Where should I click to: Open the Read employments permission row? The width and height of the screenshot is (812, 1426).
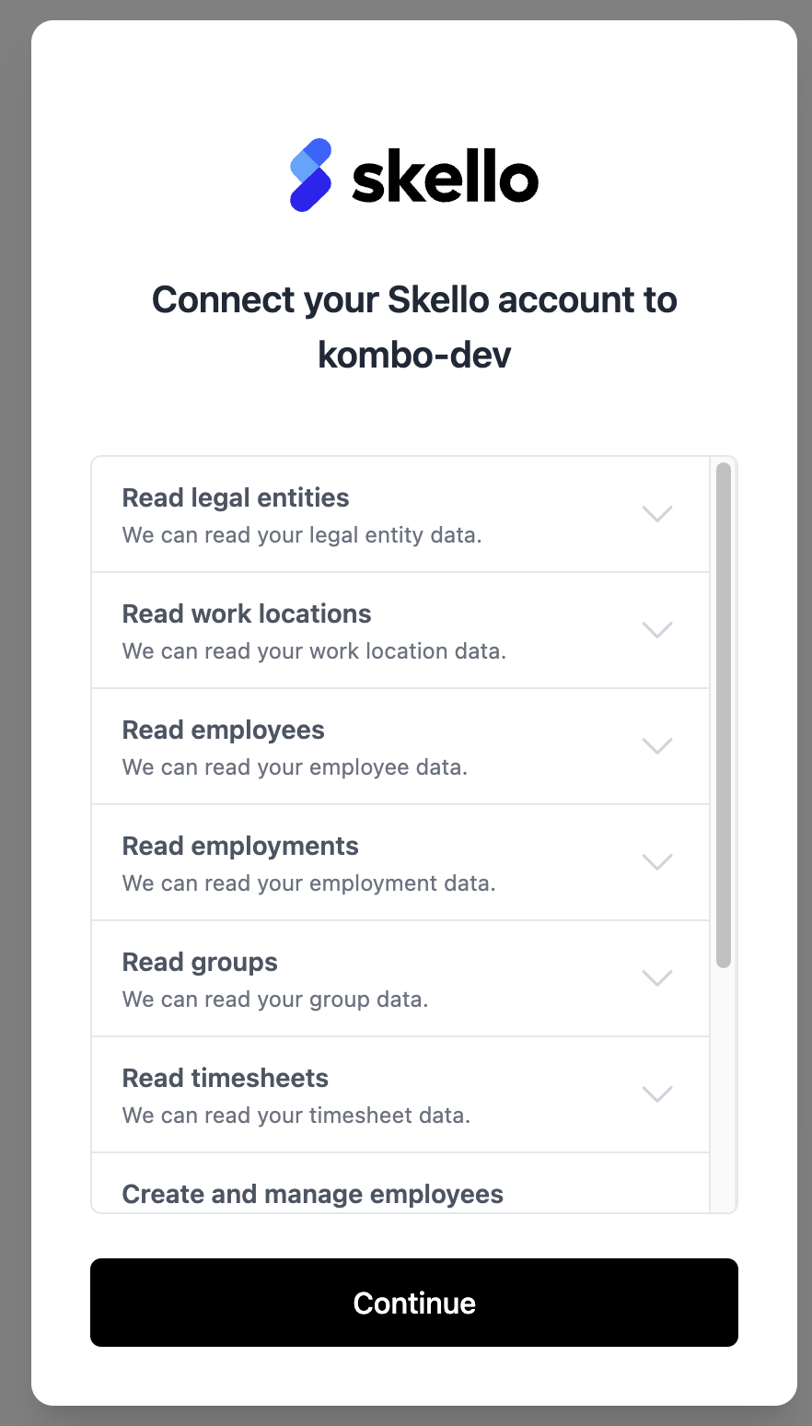400,862
